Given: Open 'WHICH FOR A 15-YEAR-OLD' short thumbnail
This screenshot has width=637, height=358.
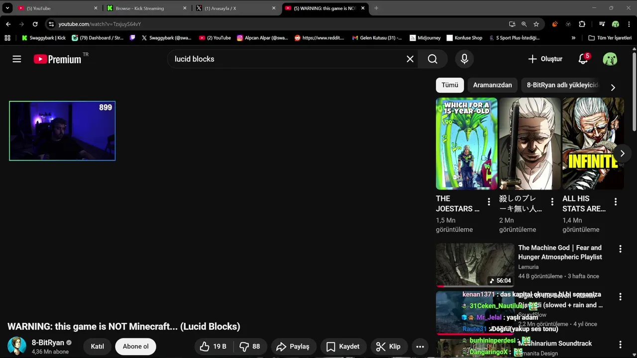Looking at the screenshot, I should tap(466, 144).
